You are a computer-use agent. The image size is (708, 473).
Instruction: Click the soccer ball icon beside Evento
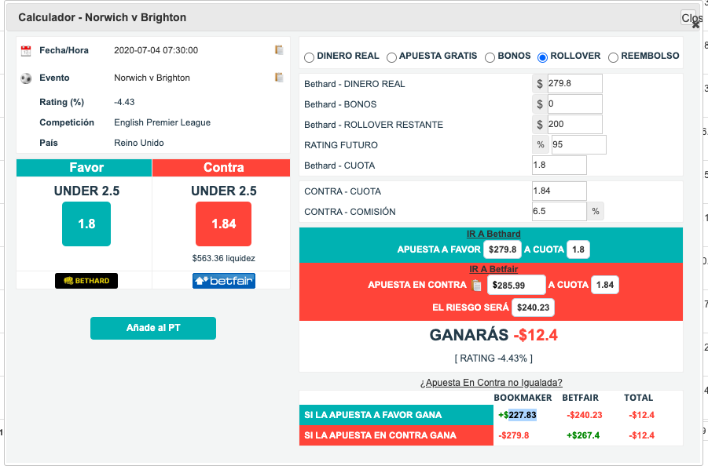[x=26, y=78]
